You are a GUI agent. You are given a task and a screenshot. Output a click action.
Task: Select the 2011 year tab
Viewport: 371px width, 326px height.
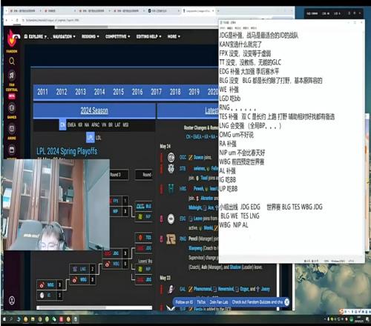42,92
